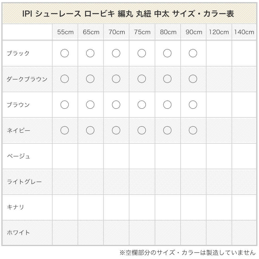Click the 140cm column header
The image size is (259, 259).
coord(244,32)
